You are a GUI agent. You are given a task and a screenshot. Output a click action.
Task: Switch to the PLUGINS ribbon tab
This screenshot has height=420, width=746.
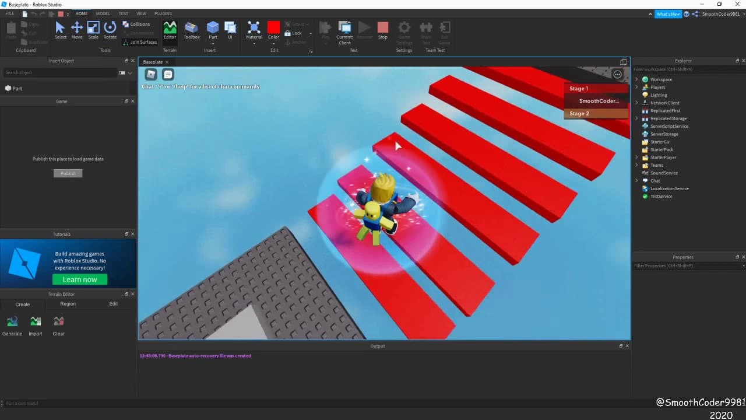163,13
